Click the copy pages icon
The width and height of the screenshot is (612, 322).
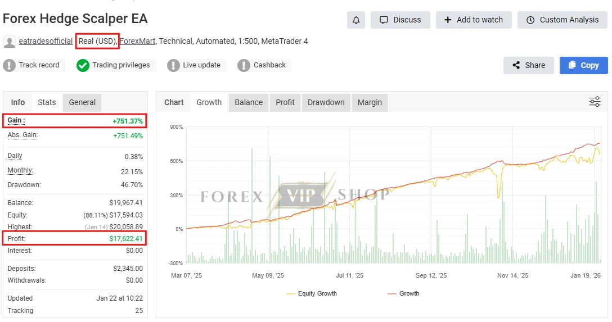click(572, 65)
